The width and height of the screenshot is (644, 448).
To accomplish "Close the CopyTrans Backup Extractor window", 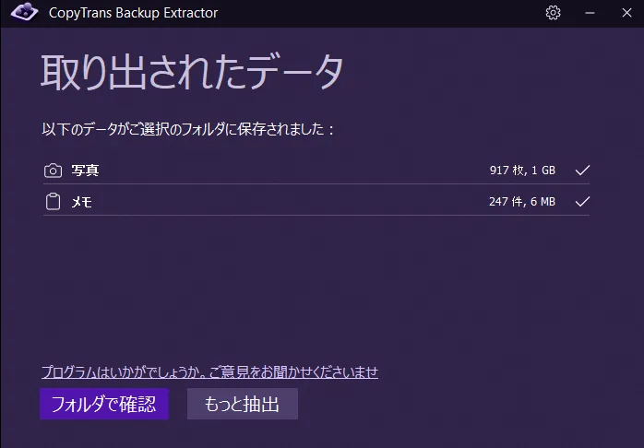I will coord(626,13).
